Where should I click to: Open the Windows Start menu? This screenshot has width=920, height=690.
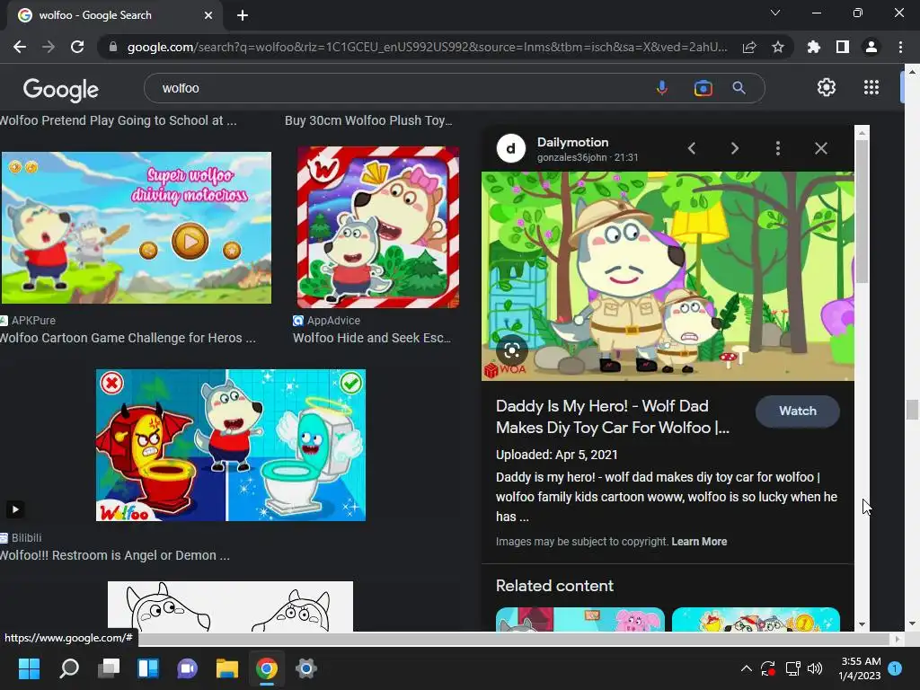29,668
